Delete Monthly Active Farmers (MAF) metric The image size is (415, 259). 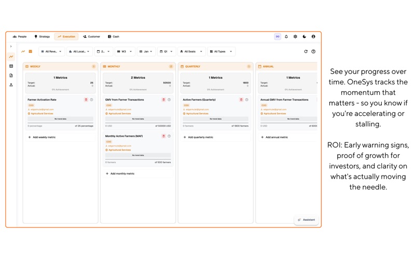[x=163, y=136]
